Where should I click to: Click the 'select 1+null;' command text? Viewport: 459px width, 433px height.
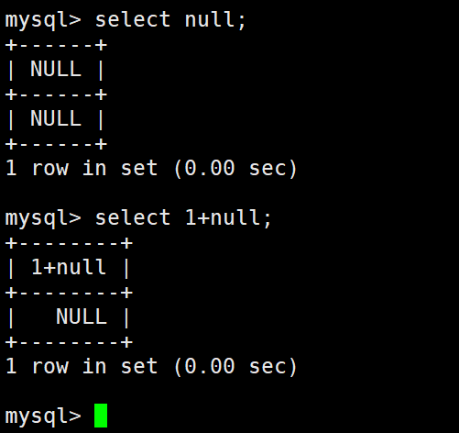[183, 218]
